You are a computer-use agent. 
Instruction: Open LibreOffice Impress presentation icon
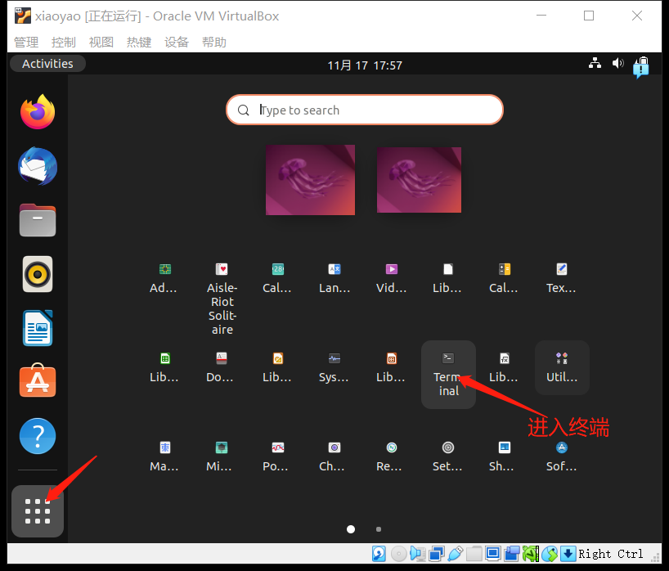coord(391,367)
